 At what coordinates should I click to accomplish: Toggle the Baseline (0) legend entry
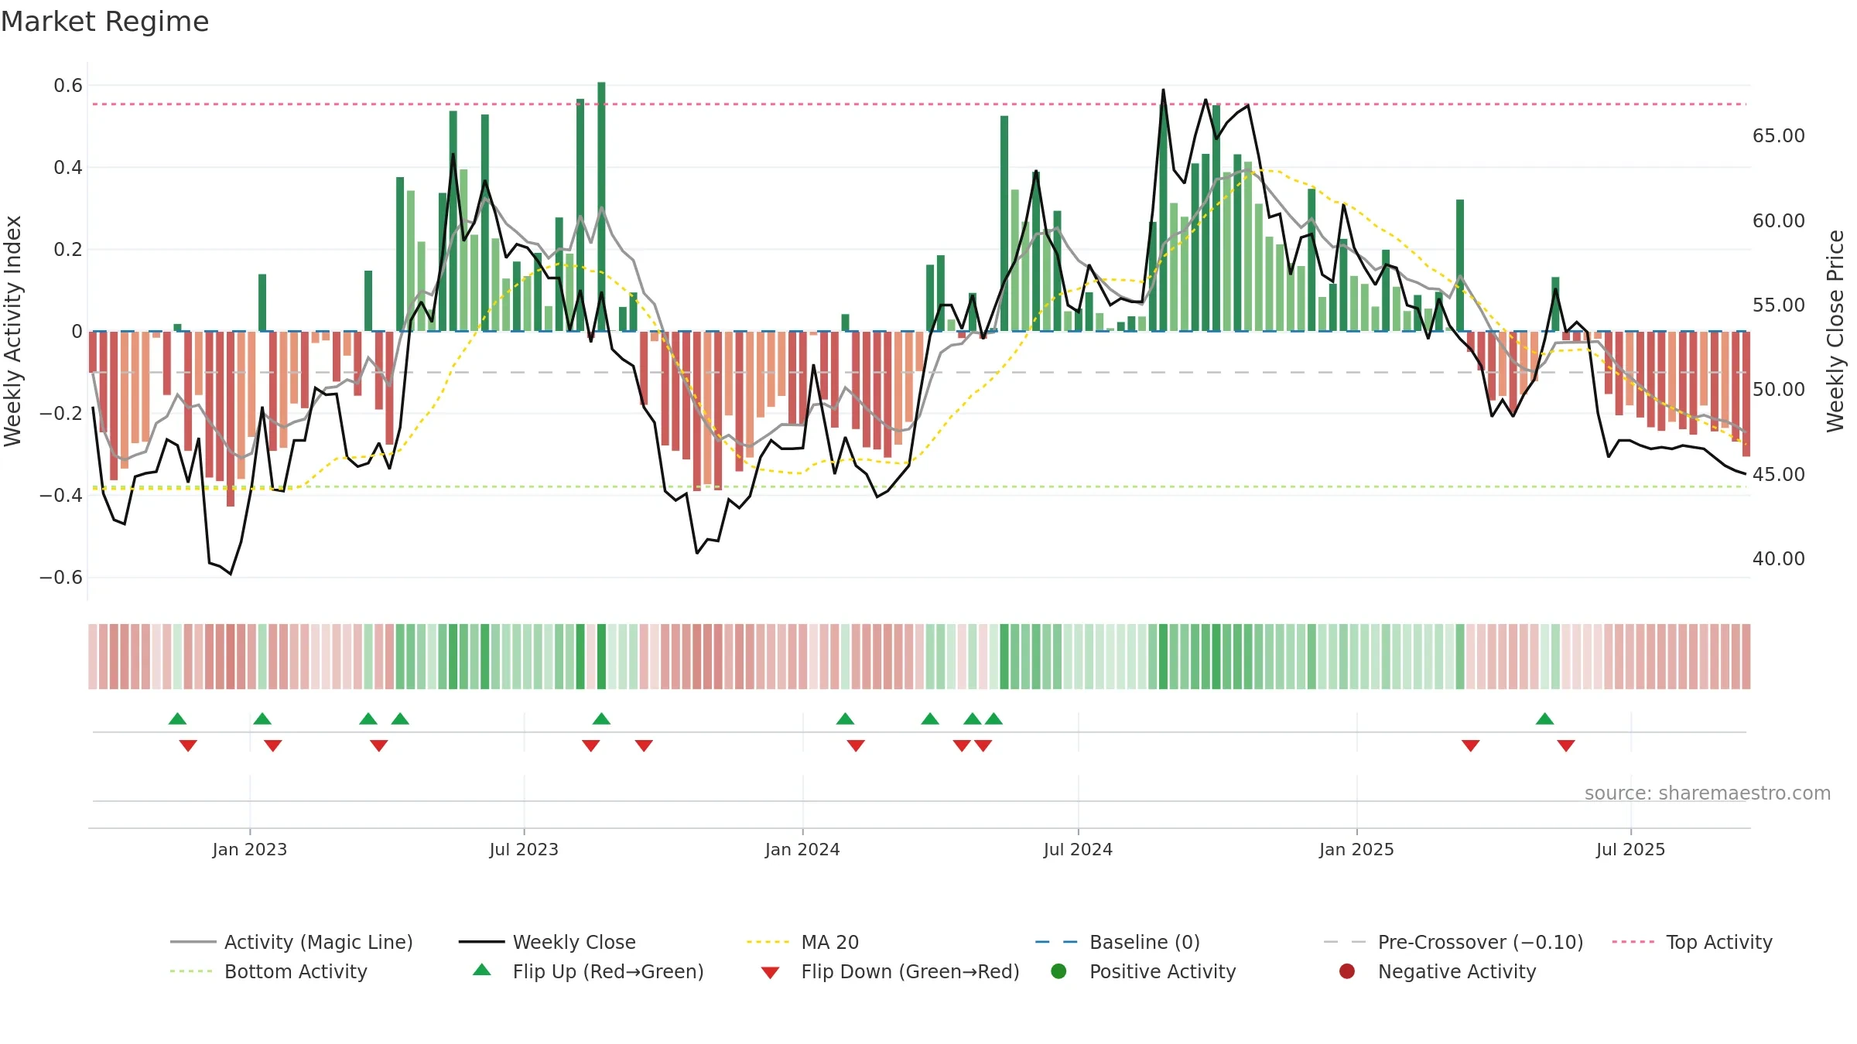(x=1117, y=942)
